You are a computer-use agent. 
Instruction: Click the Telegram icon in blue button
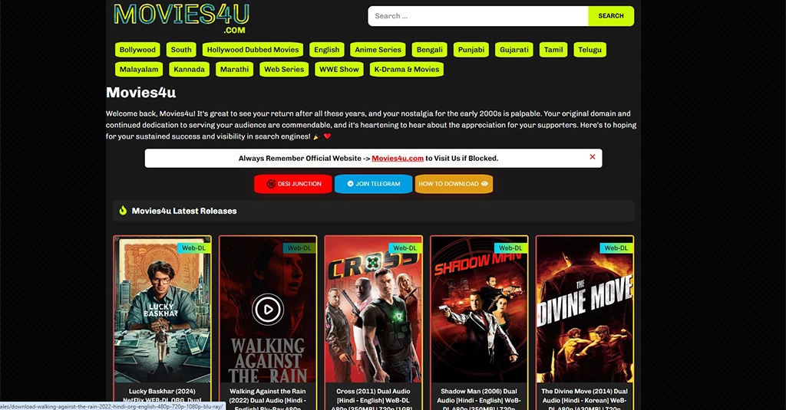pyautogui.click(x=350, y=184)
